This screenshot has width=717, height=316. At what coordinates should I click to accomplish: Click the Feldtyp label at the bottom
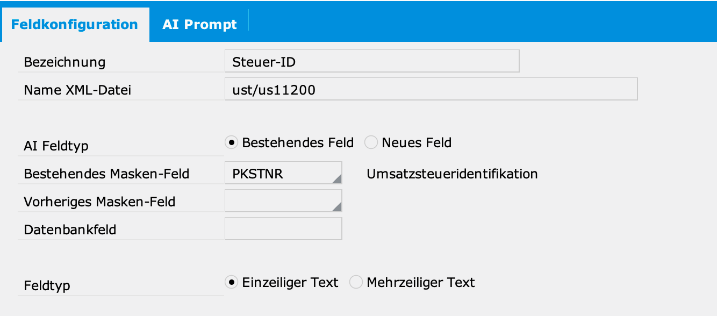pyautogui.click(x=47, y=286)
